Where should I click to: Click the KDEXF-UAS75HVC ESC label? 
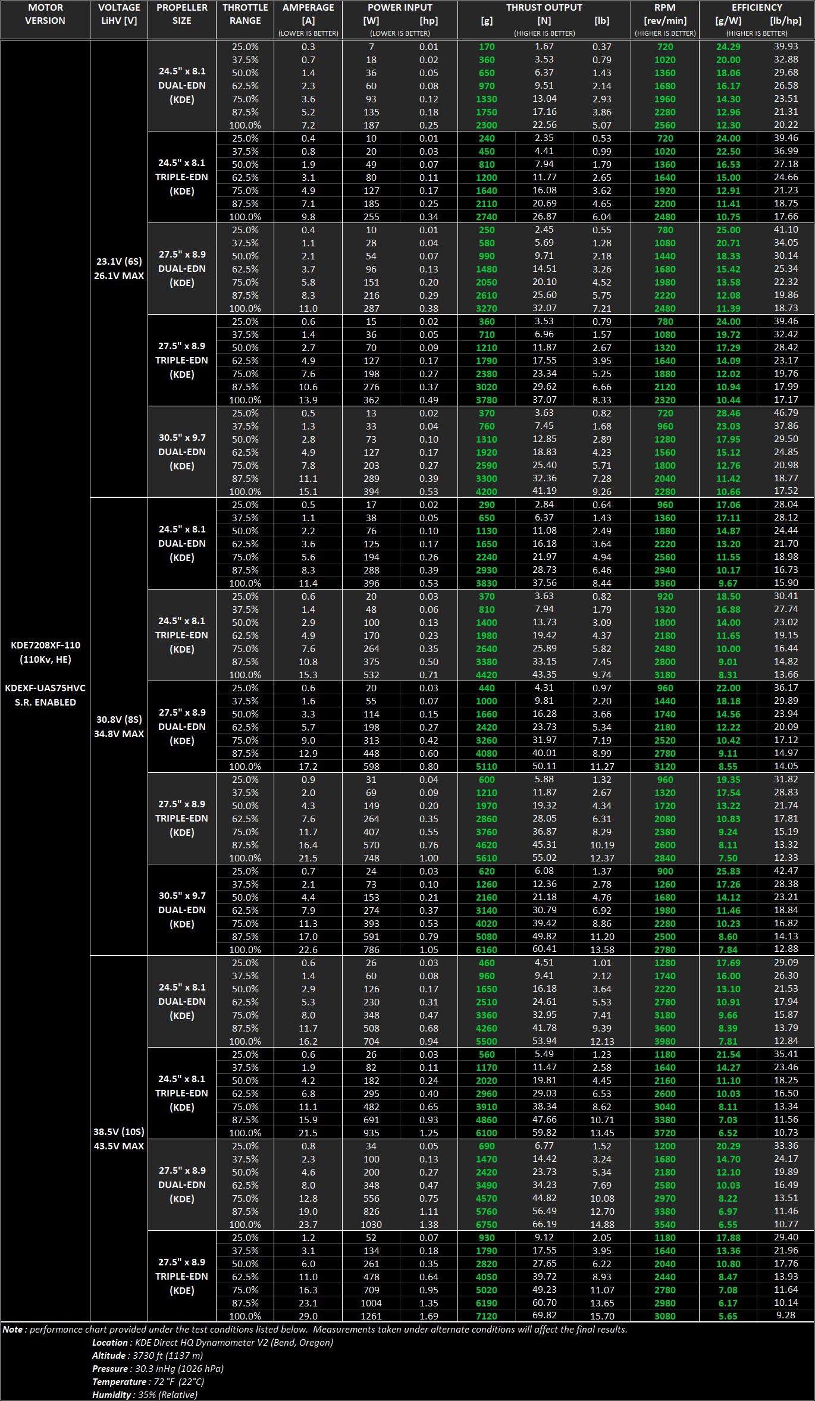45,688
